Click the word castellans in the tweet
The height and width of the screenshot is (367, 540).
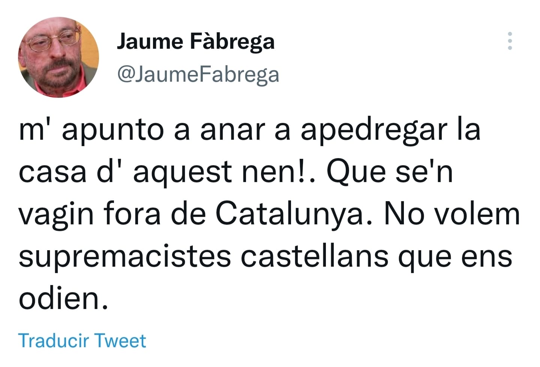[x=315, y=257]
